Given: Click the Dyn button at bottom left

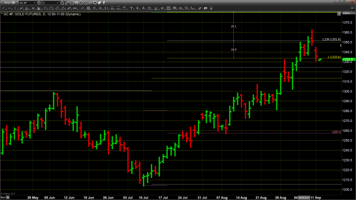Looking at the screenshot, I should tap(3, 198).
